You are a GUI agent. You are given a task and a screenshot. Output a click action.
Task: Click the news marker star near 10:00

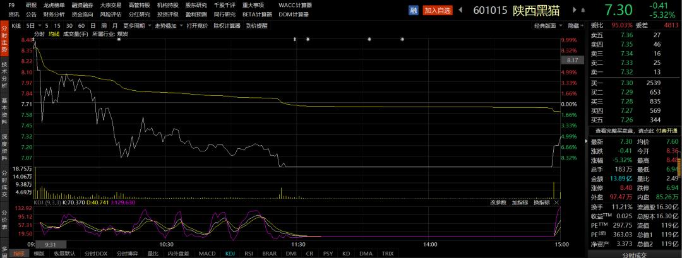tap(118, 40)
